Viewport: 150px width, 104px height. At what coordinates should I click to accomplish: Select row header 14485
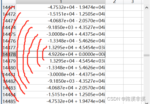coord(9,101)
